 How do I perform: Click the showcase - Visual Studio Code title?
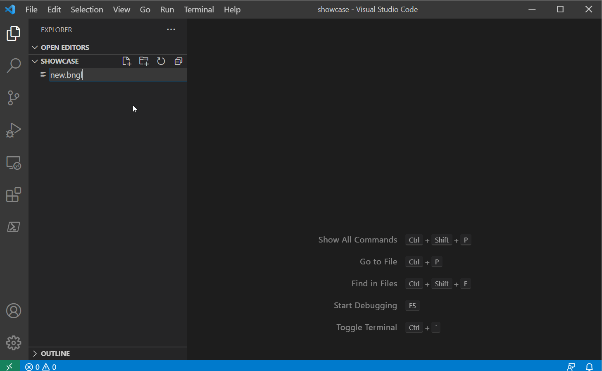click(x=368, y=10)
